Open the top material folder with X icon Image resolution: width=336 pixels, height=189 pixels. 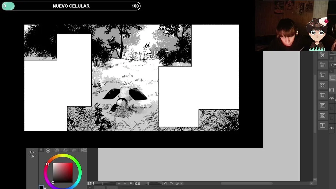pyautogui.click(x=323, y=55)
